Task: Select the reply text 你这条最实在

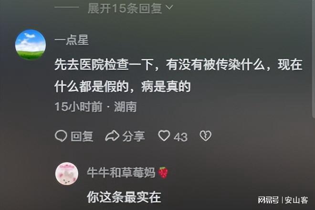Action: pyautogui.click(x=124, y=197)
